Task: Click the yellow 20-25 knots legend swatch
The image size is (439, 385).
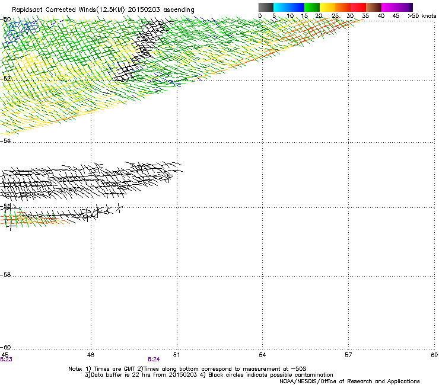Action: 327,7
